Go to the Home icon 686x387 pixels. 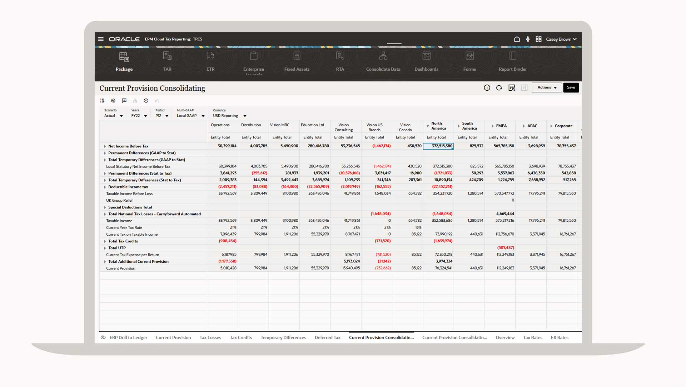pos(517,39)
